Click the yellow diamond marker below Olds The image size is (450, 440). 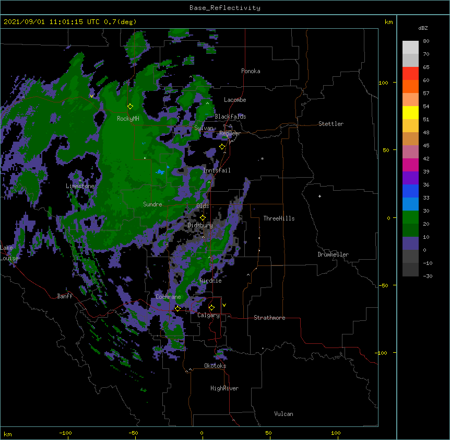203,218
